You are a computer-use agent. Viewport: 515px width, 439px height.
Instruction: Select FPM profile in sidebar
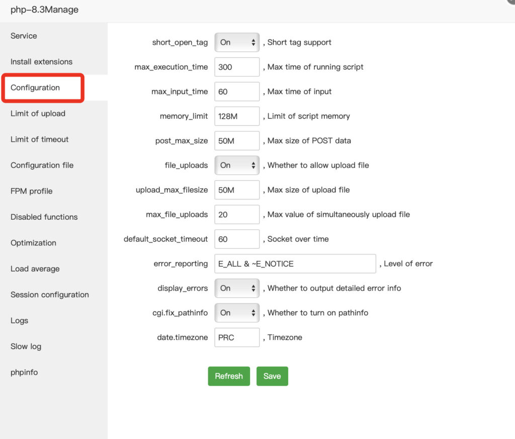tap(31, 191)
